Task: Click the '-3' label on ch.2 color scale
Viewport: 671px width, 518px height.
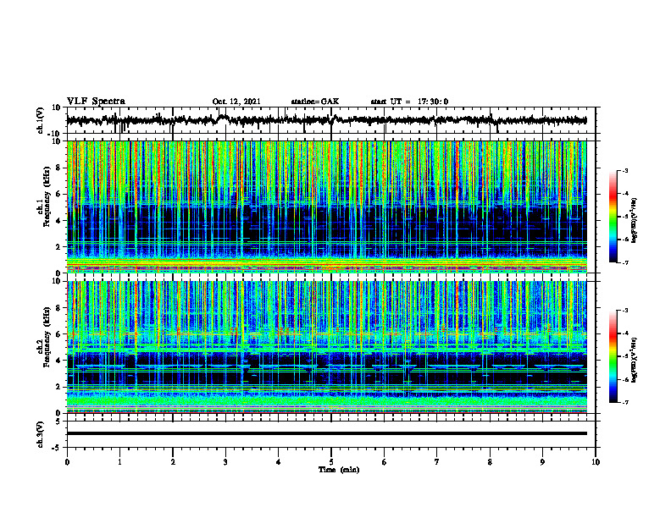Action: click(x=625, y=311)
